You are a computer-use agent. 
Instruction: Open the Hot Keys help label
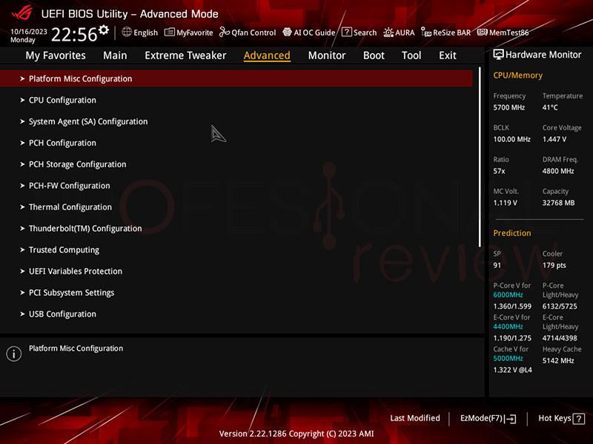point(554,418)
